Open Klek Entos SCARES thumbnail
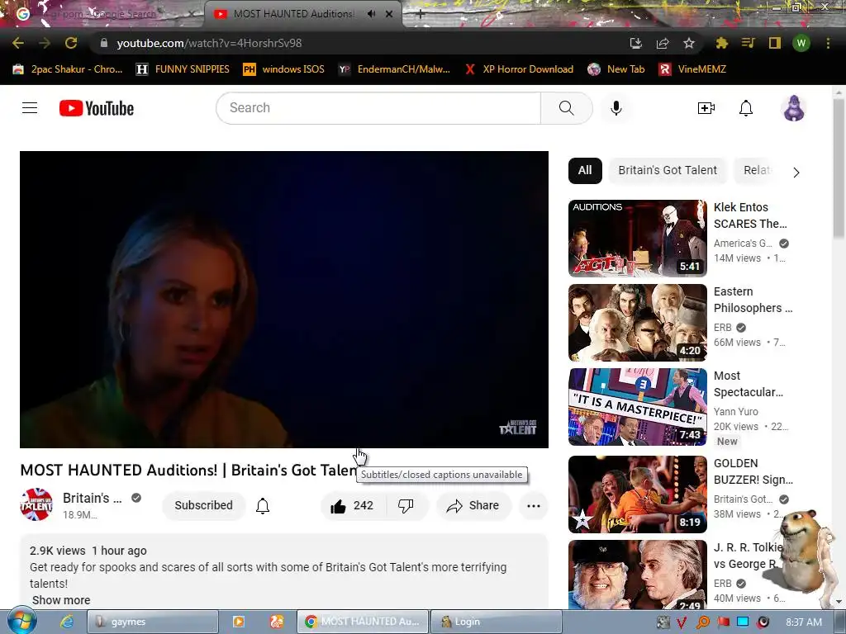846x634 pixels. click(x=637, y=239)
